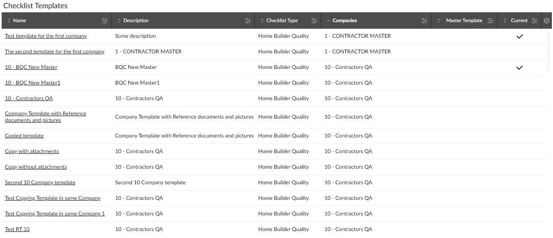Open filter icon in Current column
This screenshot has width=553, height=238.
click(x=534, y=21)
